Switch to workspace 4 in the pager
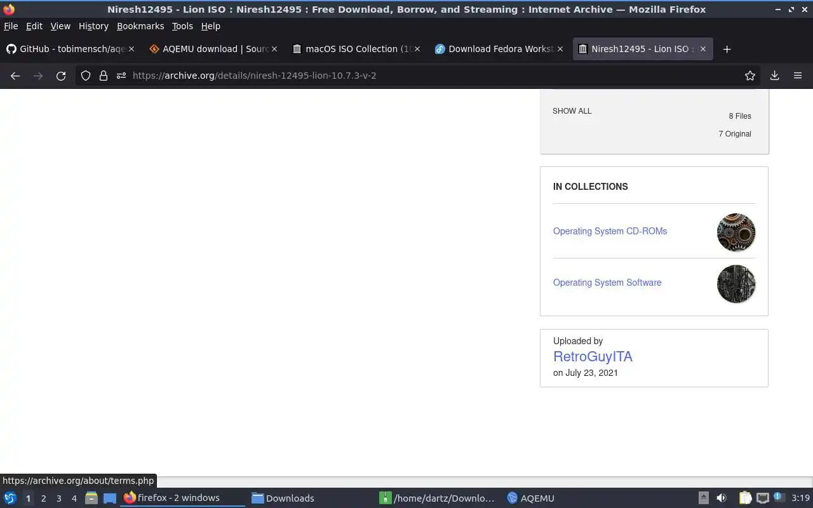Image resolution: width=813 pixels, height=508 pixels. [x=74, y=498]
